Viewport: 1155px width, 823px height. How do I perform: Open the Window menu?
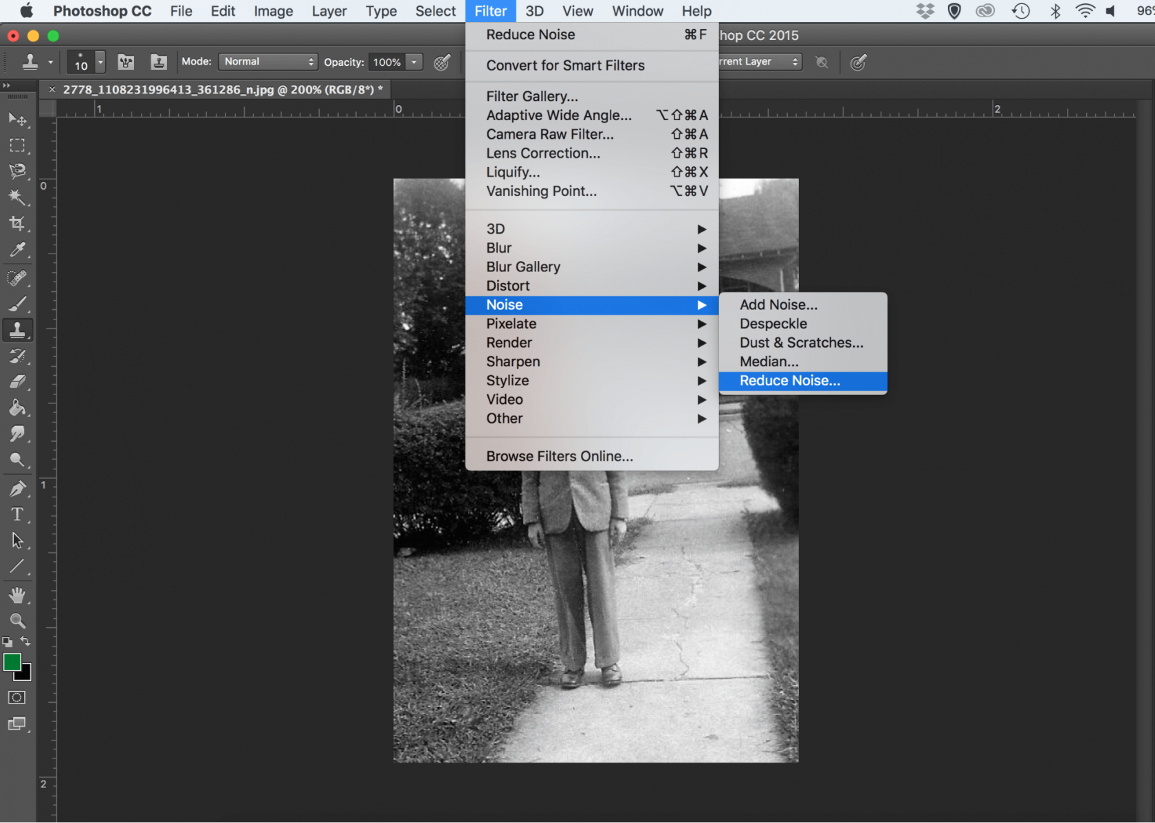pos(637,11)
